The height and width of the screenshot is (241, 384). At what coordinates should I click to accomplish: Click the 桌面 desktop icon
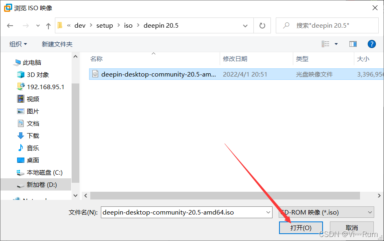(21, 160)
